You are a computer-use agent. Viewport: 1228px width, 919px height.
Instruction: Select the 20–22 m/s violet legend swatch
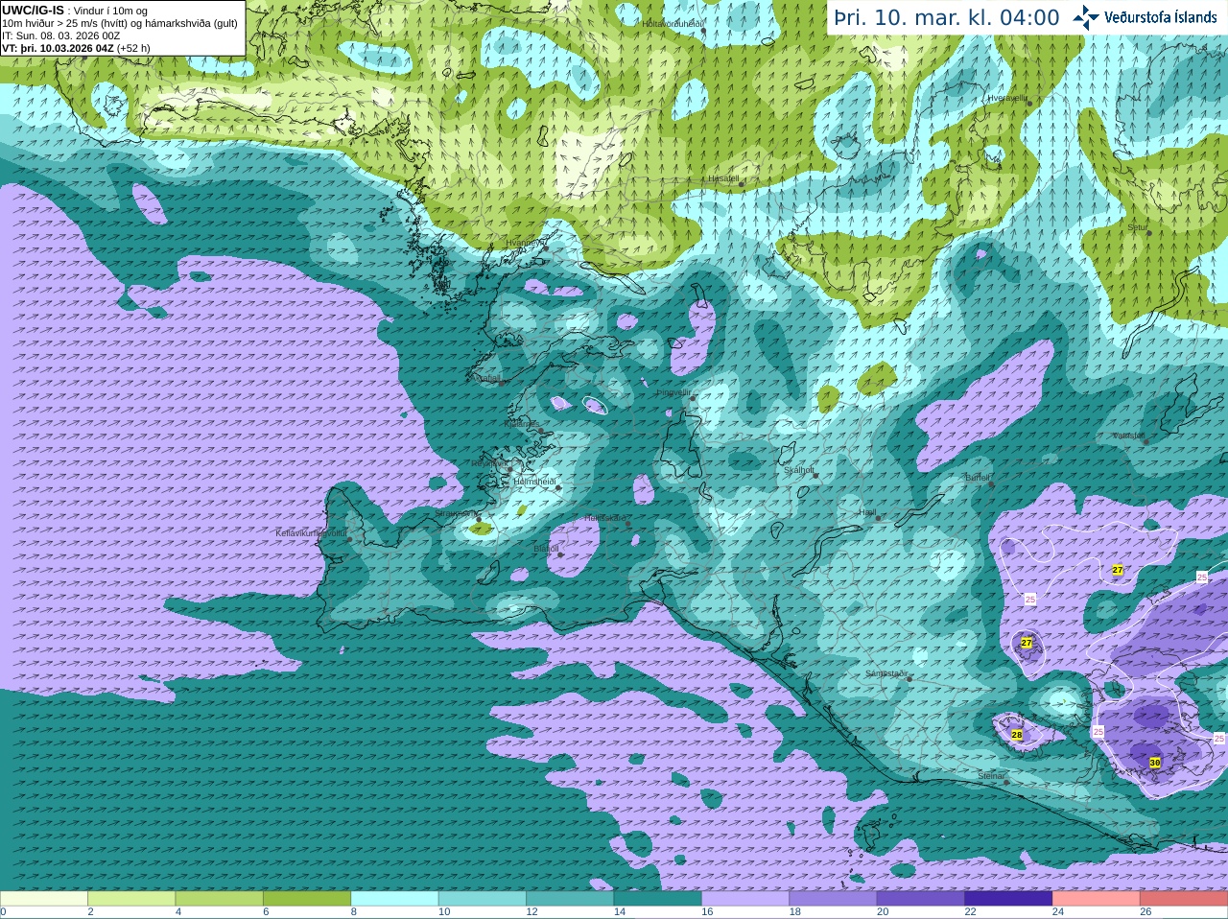coord(921,899)
